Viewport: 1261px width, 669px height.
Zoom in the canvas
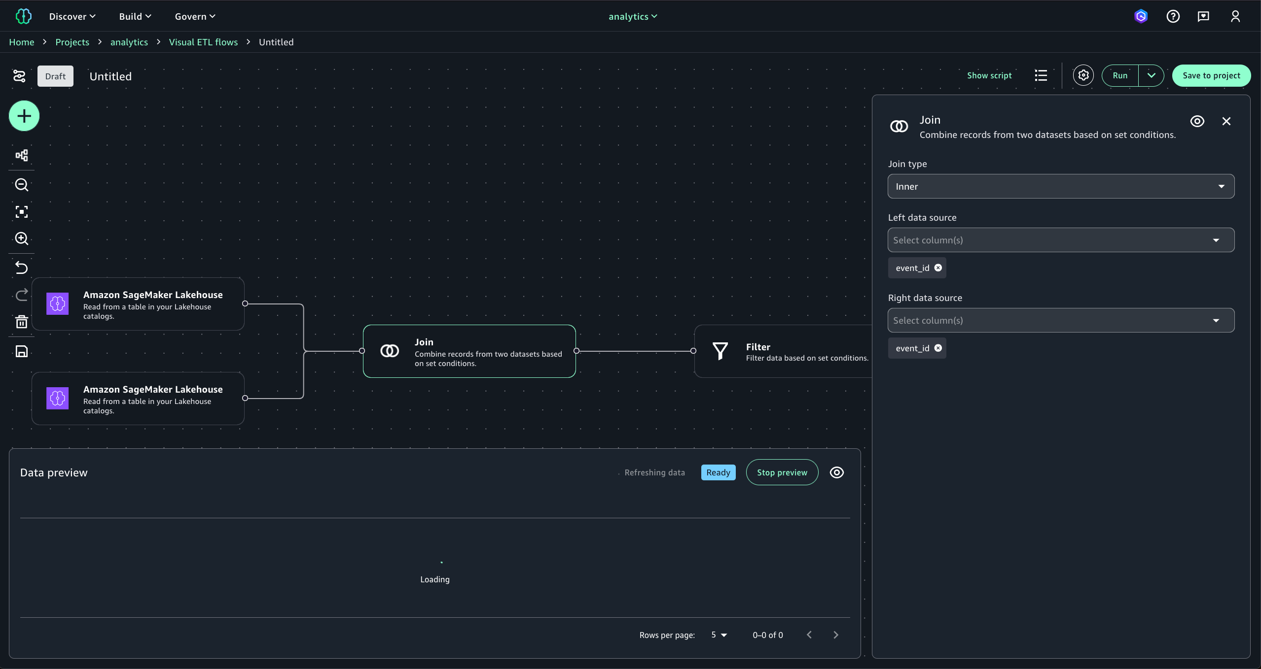point(21,238)
